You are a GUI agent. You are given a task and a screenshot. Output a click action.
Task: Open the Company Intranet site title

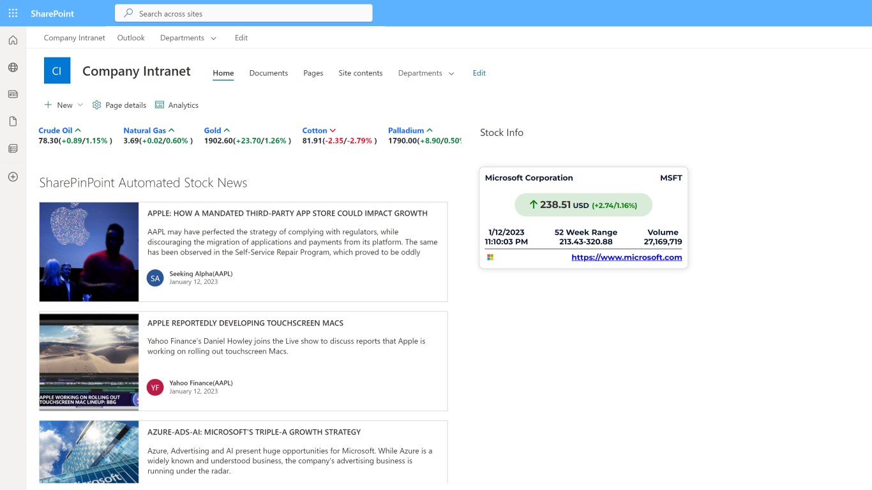[137, 71]
